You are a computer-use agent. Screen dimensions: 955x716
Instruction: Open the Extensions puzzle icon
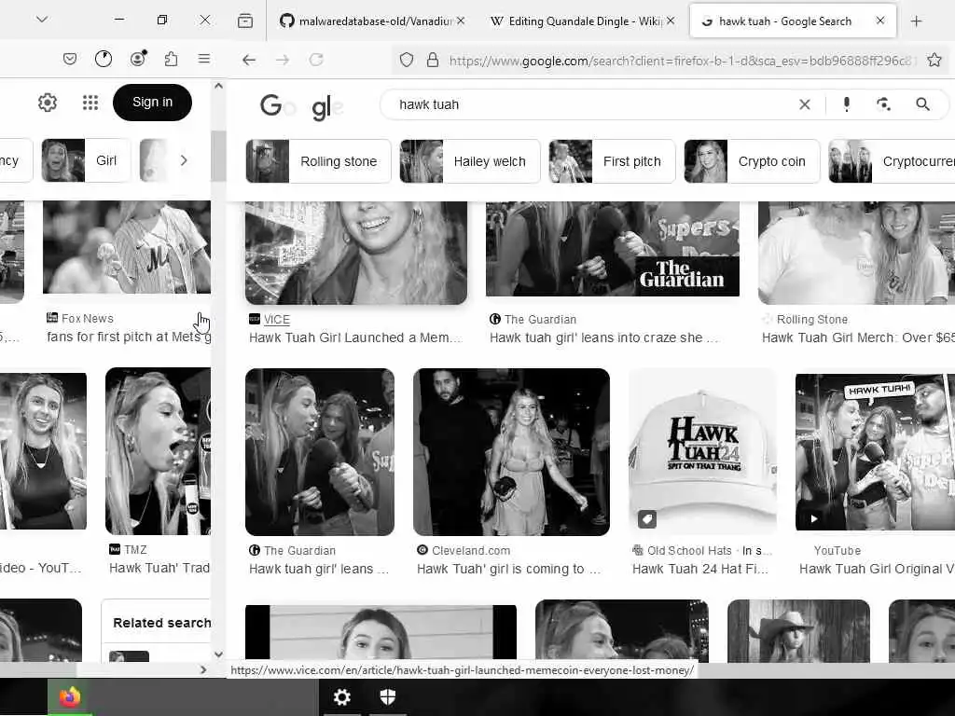[x=172, y=59]
